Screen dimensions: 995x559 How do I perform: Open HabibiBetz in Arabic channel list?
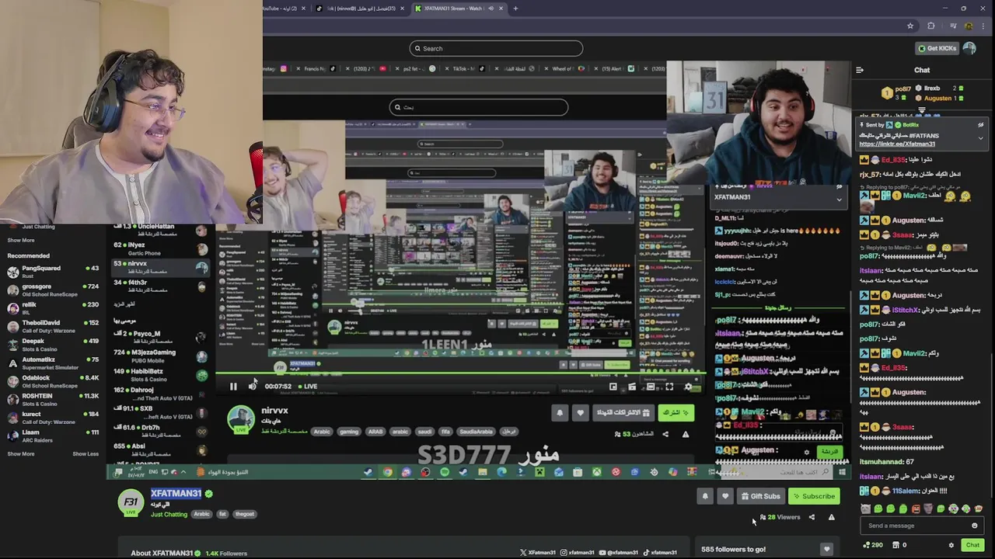pos(159,374)
